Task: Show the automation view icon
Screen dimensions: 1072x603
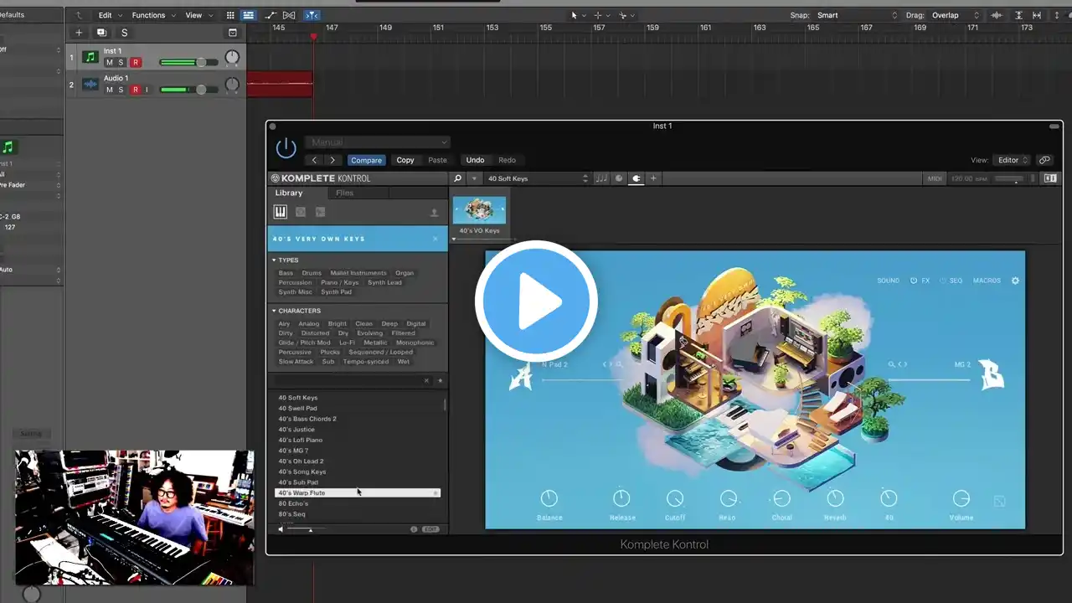Action: [271, 15]
